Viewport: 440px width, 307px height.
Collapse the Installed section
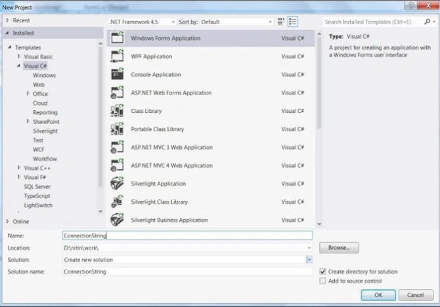[x=7, y=33]
